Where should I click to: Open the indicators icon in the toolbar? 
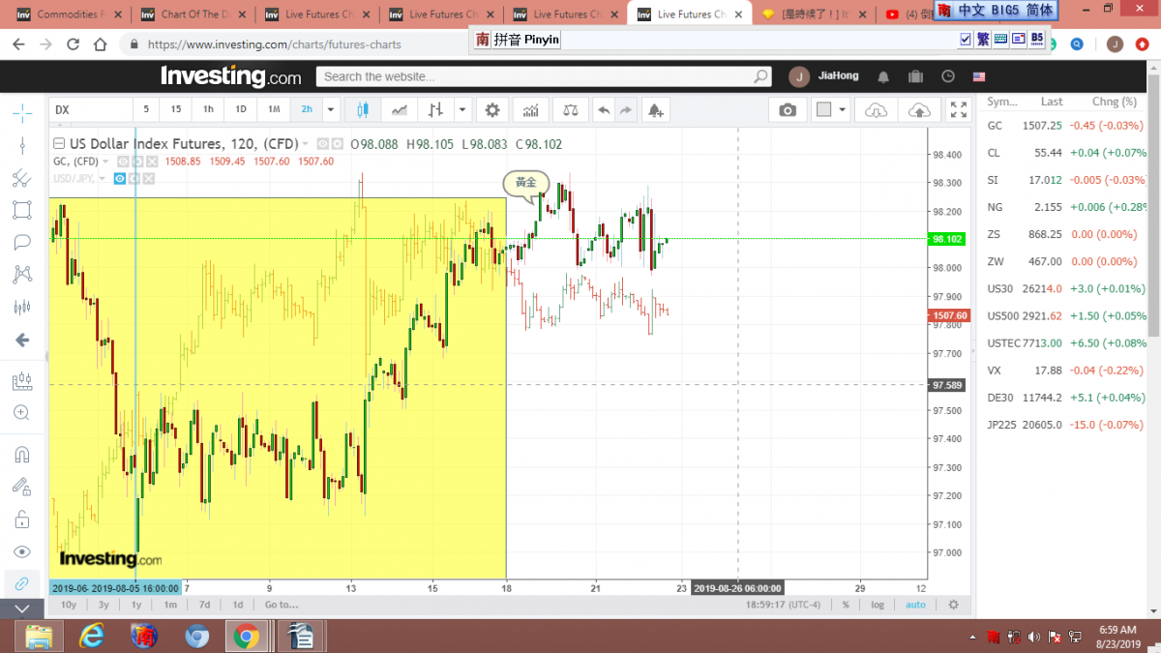point(530,110)
